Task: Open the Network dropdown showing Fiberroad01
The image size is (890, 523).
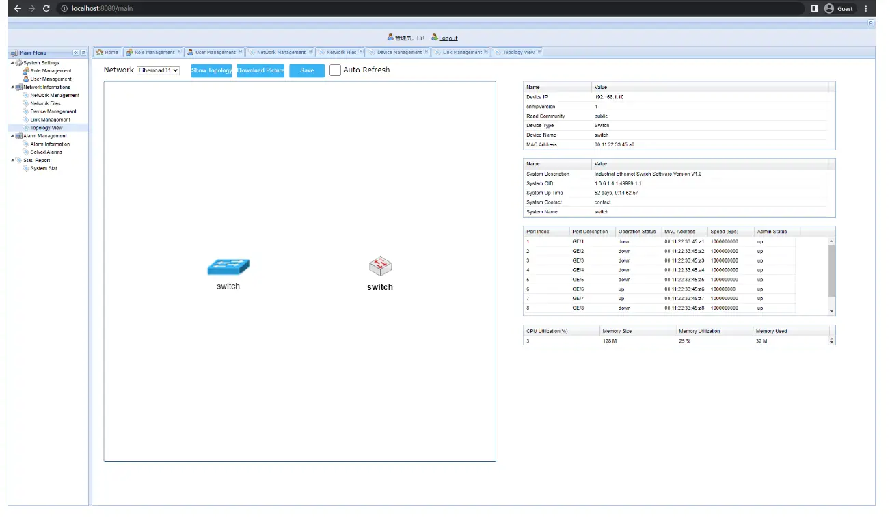Action: point(158,70)
